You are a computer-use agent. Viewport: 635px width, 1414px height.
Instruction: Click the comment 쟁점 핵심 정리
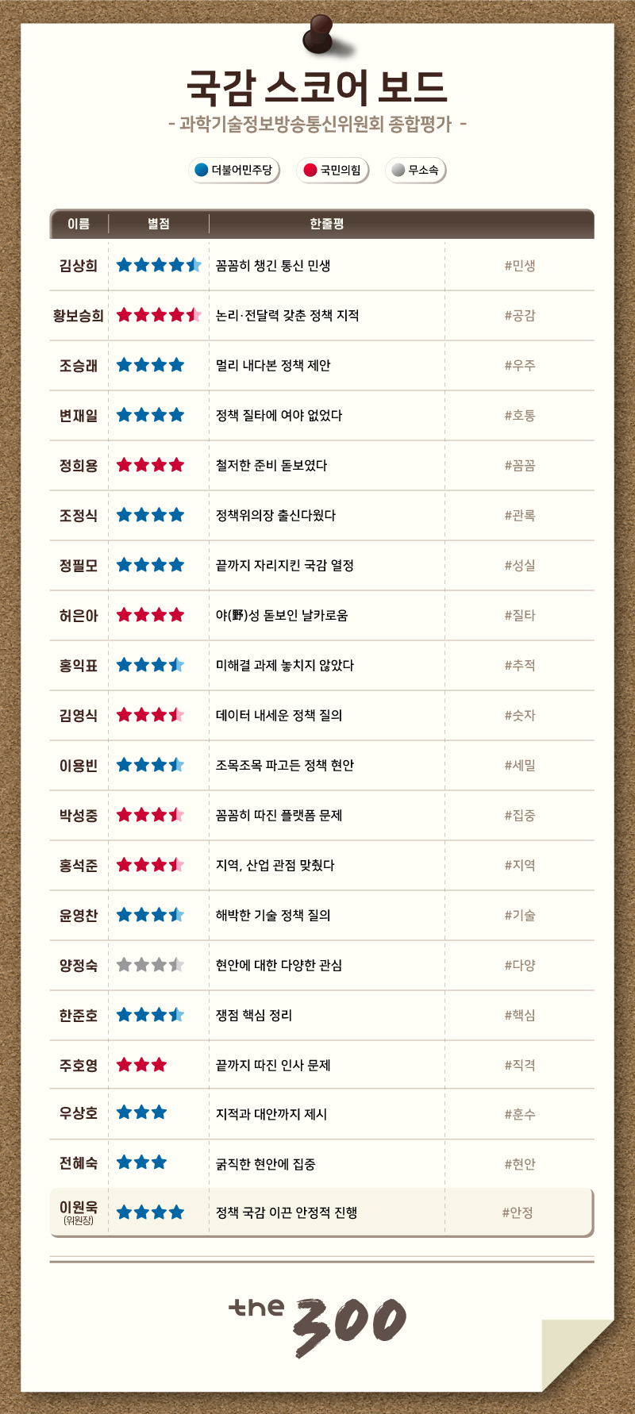[x=254, y=1015]
